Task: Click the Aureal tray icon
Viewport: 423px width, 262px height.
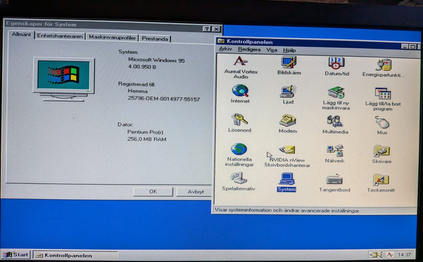Action: 389,255
